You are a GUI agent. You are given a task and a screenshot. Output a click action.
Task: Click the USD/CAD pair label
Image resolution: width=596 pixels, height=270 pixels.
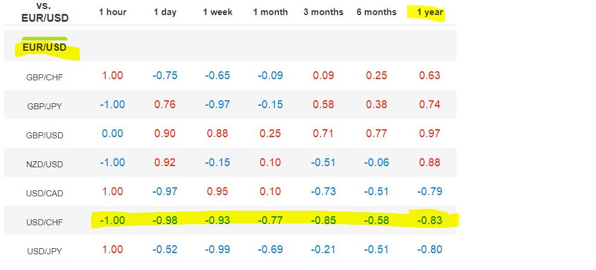(x=44, y=193)
